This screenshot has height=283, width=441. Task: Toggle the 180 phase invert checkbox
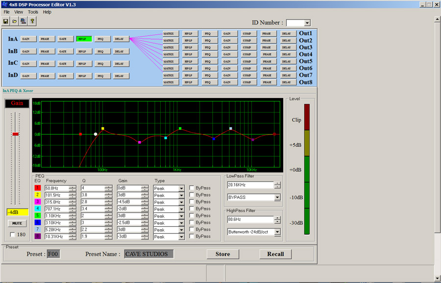(x=13, y=235)
